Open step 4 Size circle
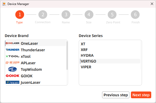 pyautogui.click(x=89, y=14)
